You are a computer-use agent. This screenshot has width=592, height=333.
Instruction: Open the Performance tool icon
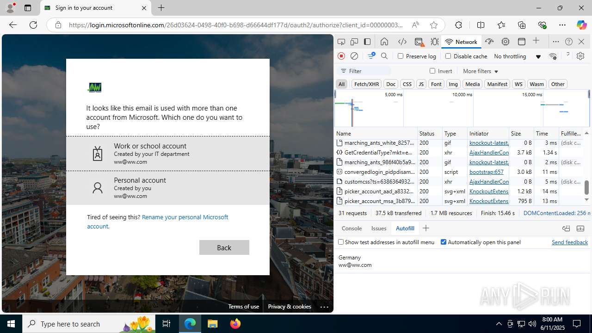coord(489,42)
